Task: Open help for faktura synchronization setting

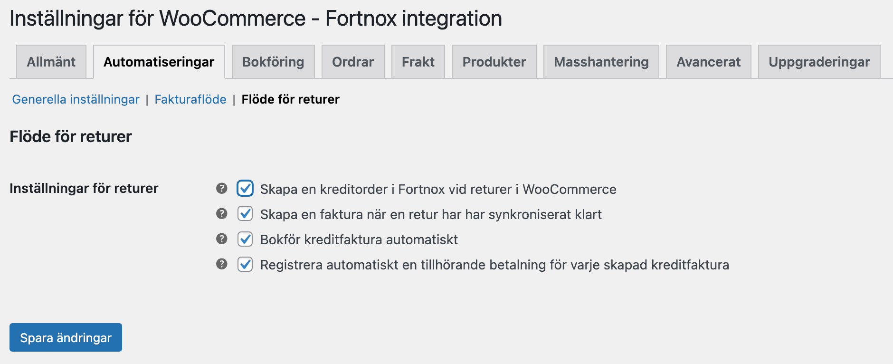Action: (x=221, y=214)
